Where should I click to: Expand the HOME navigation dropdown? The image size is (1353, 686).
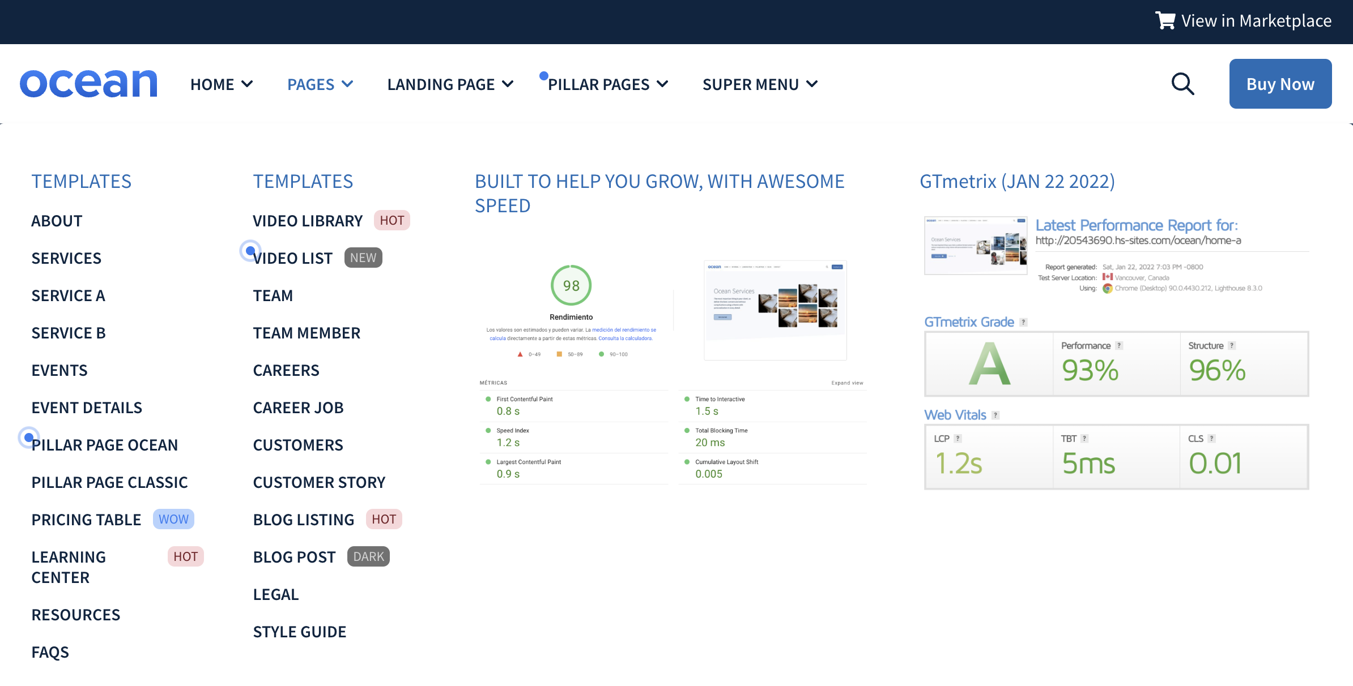pos(222,84)
